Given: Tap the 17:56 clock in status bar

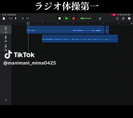Looking at the screenshot, I should point(4,15).
